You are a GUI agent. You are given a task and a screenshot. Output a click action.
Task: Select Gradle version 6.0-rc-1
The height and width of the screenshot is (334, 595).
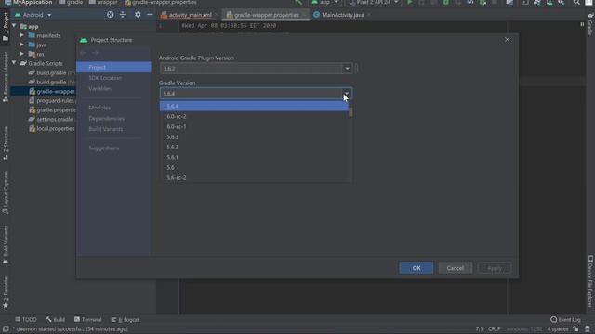click(254, 126)
